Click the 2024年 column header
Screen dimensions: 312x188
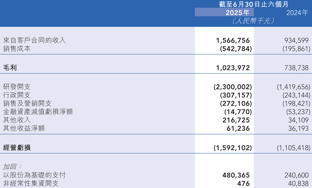point(297,13)
